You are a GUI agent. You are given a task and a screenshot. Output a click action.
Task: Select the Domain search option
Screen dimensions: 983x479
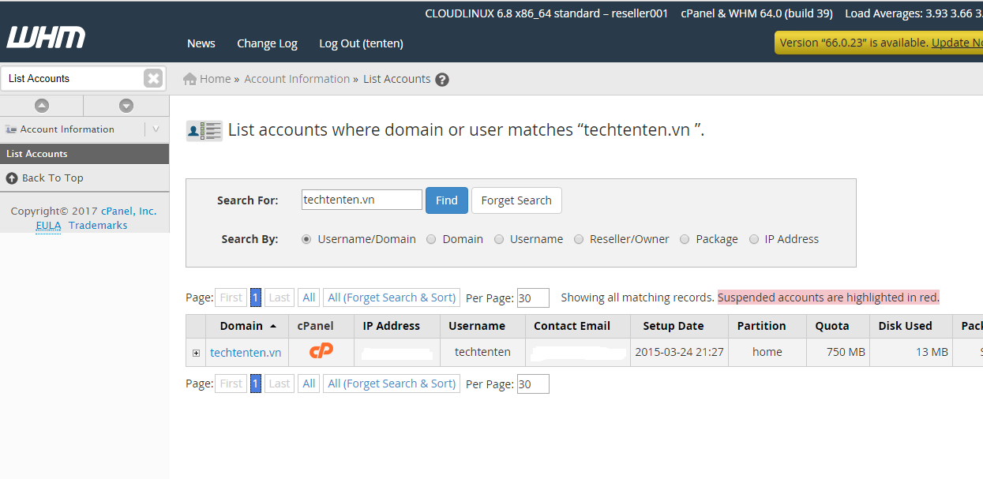pyautogui.click(x=431, y=239)
